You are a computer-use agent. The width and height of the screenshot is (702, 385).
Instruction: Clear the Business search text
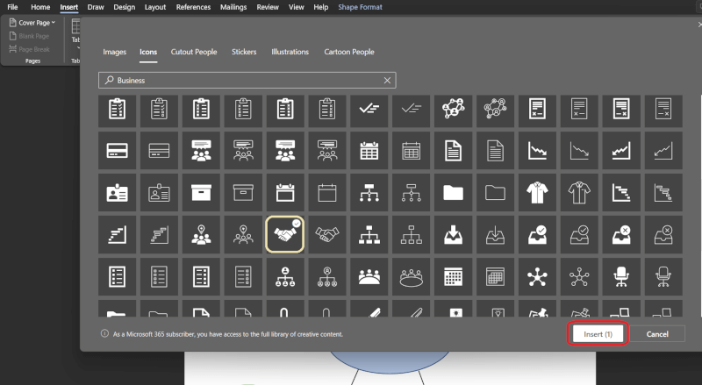(387, 80)
